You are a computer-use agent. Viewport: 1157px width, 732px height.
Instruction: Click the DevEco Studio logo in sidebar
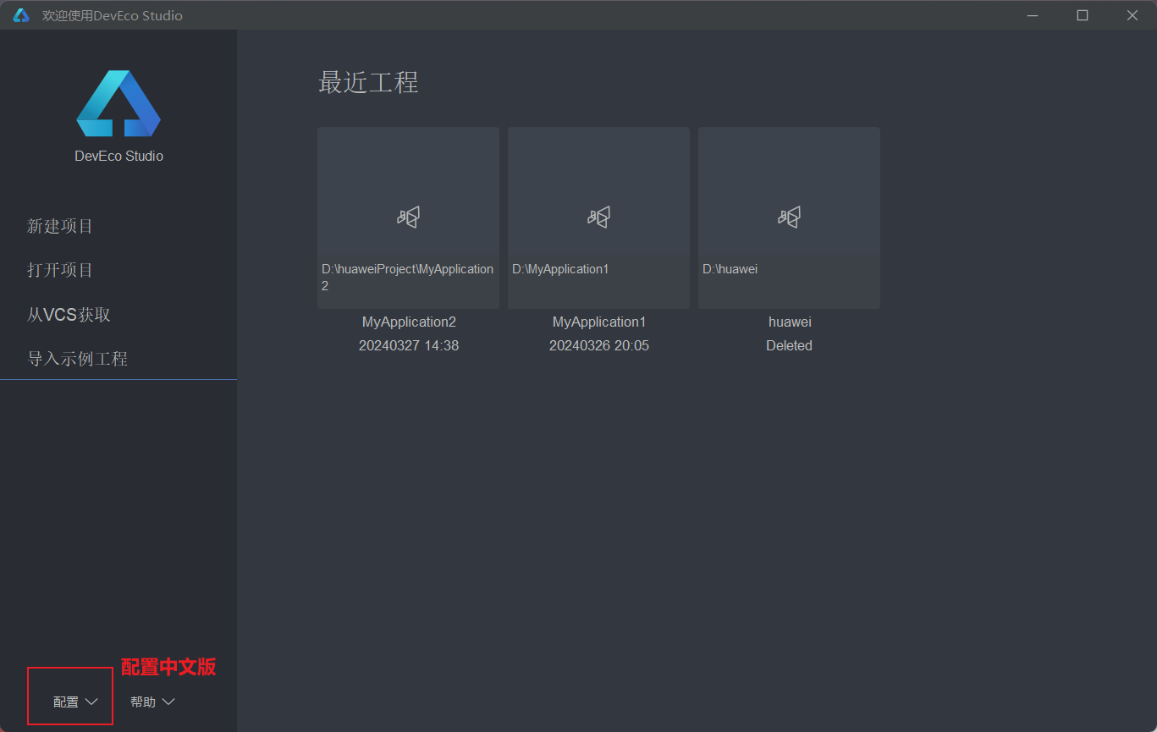(118, 103)
